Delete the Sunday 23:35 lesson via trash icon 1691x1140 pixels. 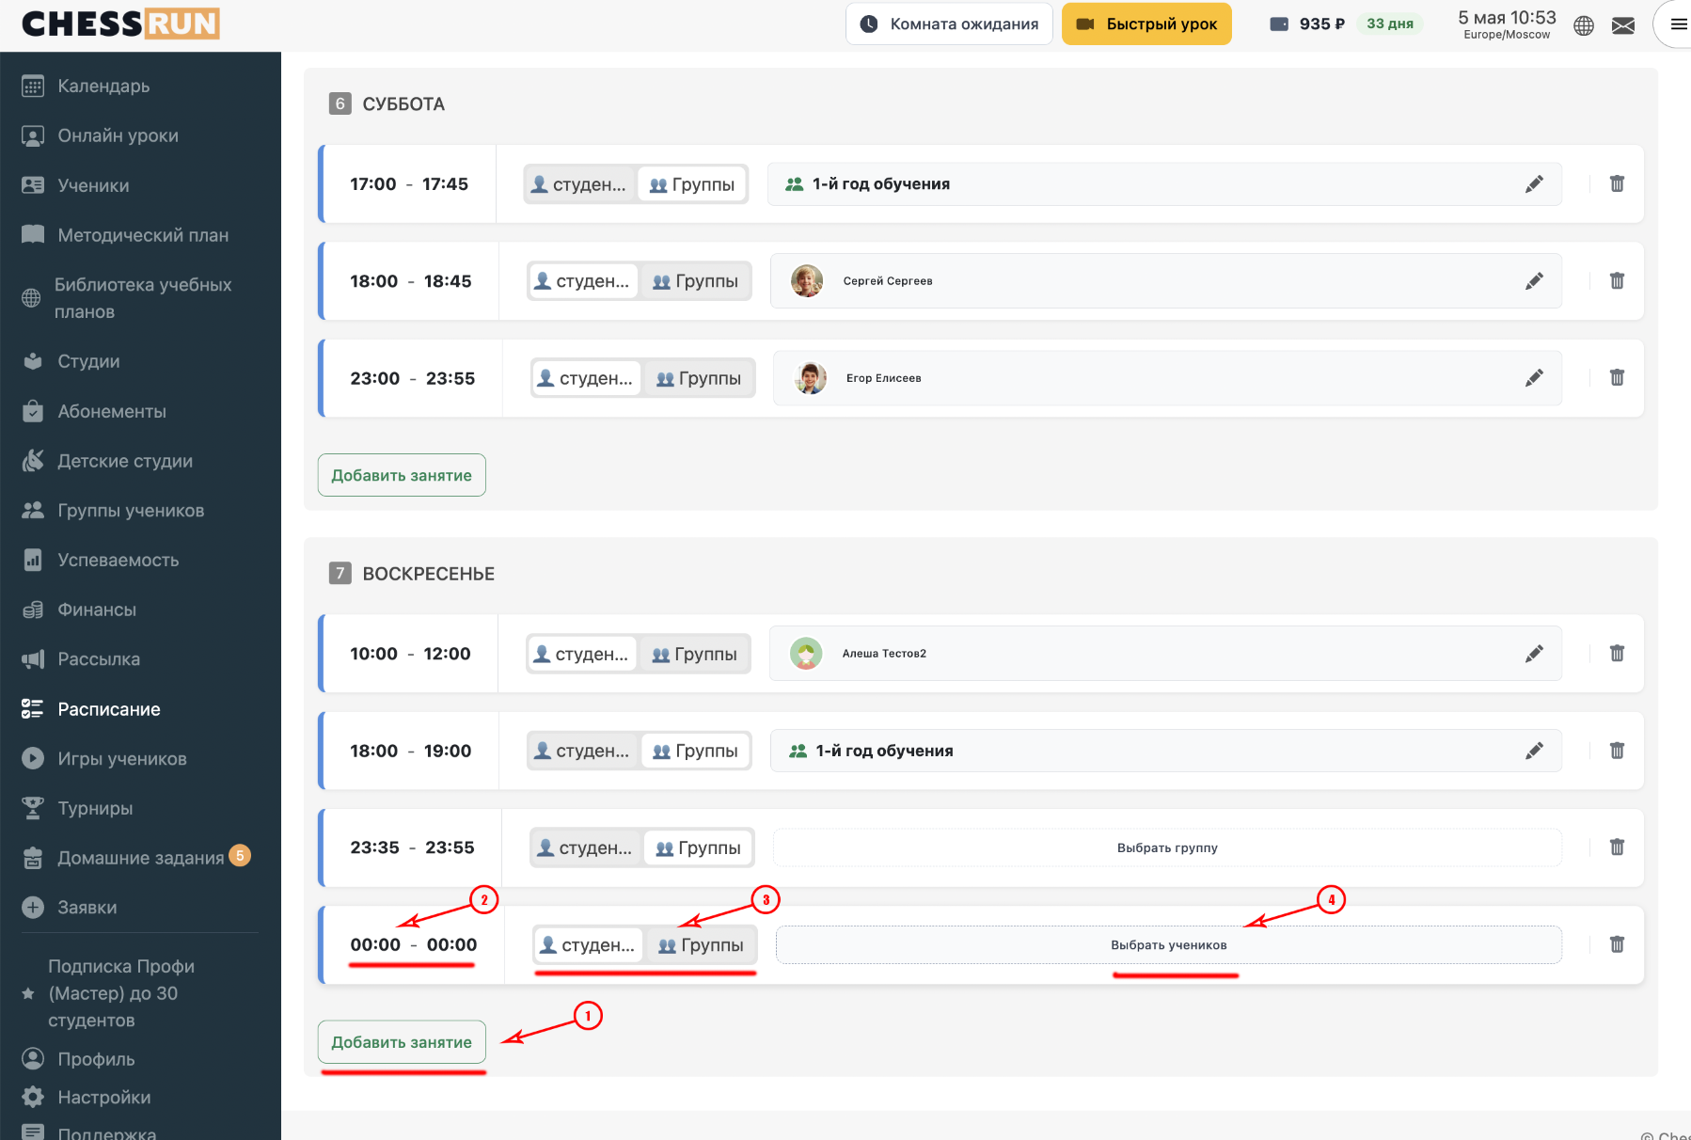pyautogui.click(x=1617, y=847)
